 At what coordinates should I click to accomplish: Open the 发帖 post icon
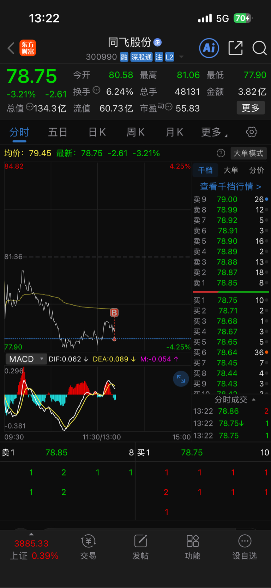[x=140, y=547]
